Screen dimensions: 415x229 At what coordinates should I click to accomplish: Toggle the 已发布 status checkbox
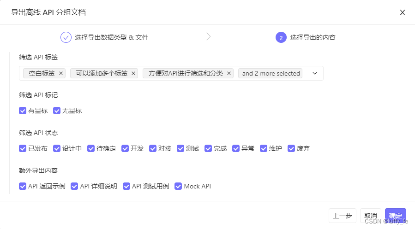[x=23, y=148]
